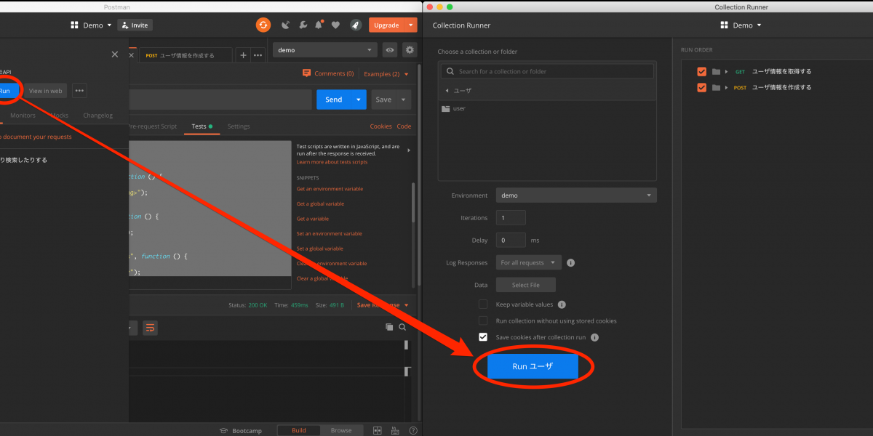Click the collection search input field

553,71
